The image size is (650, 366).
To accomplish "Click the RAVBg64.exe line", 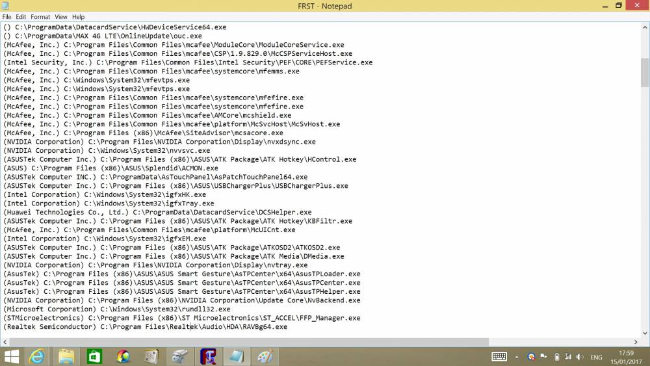I will 145,326.
